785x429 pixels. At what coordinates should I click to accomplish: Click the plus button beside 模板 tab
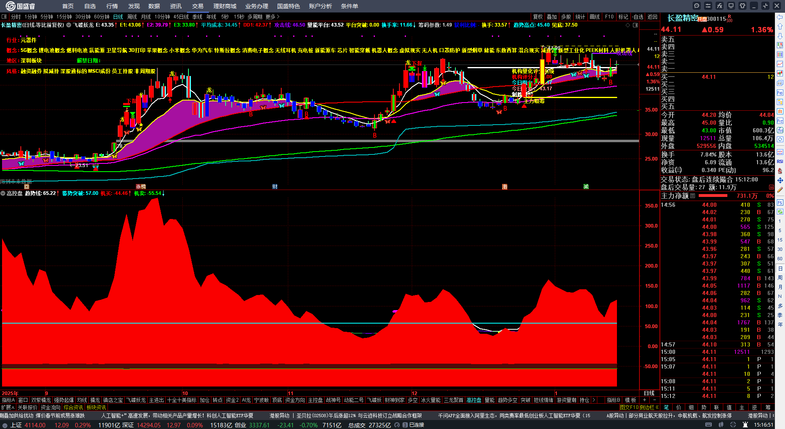pos(645,400)
